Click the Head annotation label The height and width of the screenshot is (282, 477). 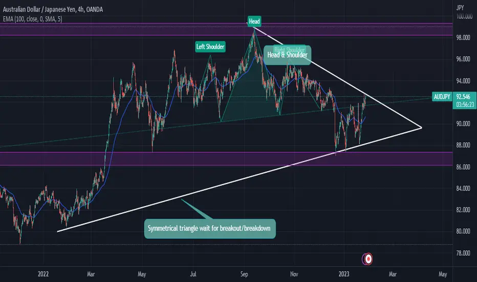(254, 21)
